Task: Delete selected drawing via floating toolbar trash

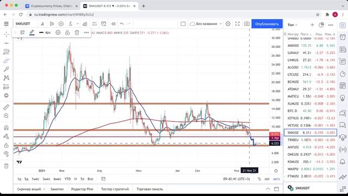Action: tap(77, 33)
